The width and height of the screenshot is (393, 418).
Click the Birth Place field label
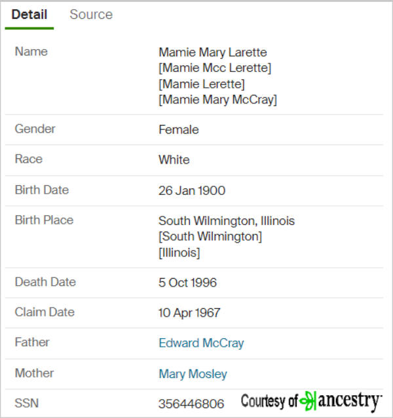pyautogui.click(x=44, y=220)
